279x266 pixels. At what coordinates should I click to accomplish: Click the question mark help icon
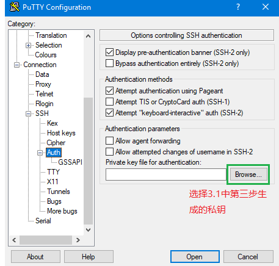(238, 7)
